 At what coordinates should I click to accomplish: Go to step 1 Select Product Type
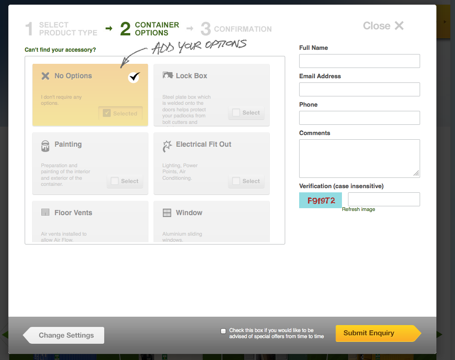(x=61, y=29)
